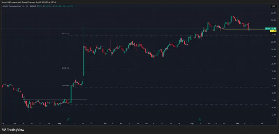The height and width of the screenshot is (134, 279).
Task: Select the yellow 24.72 price label
Action: [x=273, y=31]
